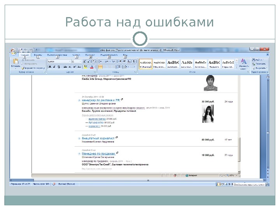Screen dimensions: 280x210
Task: Open the round Office button menu
Action: tap(13, 51)
